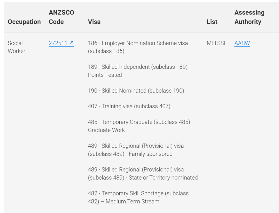The image size is (279, 213).
Task: Click the 485 Temporary Graduate entry
Action: click(x=141, y=126)
